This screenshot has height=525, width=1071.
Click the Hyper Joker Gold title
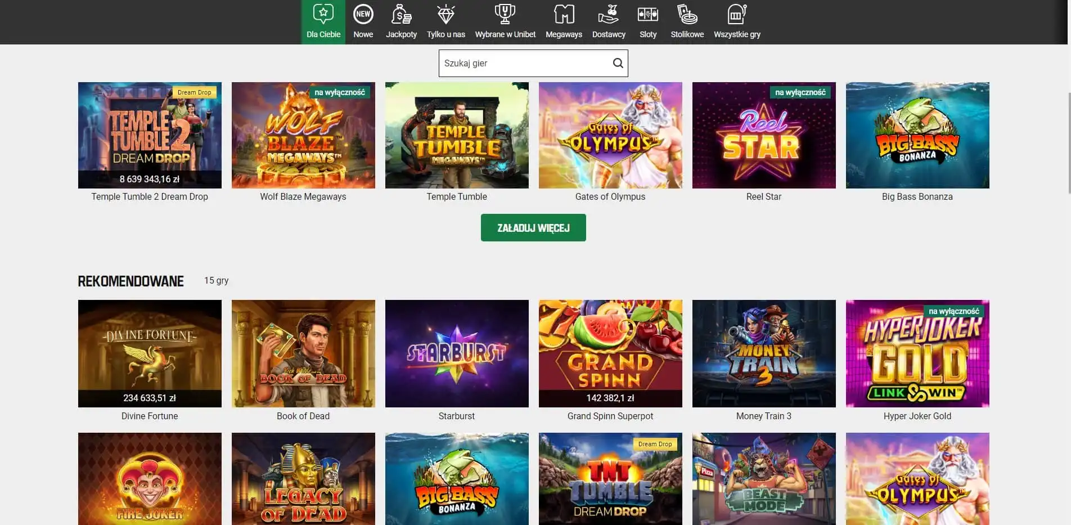[x=917, y=416]
